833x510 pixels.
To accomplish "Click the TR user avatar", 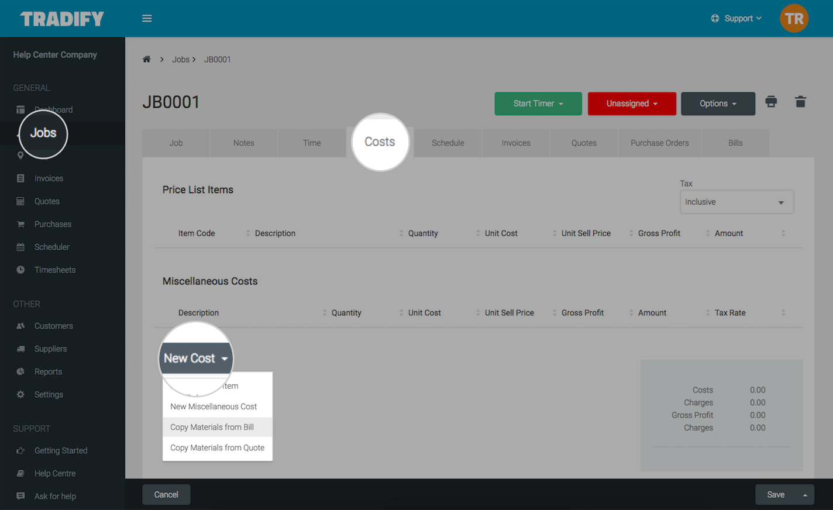I will (x=794, y=19).
